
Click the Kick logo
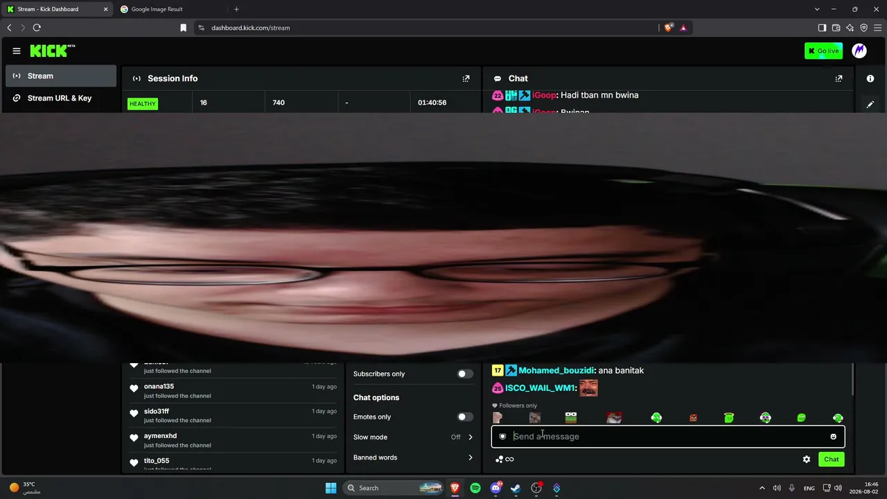pos(53,51)
